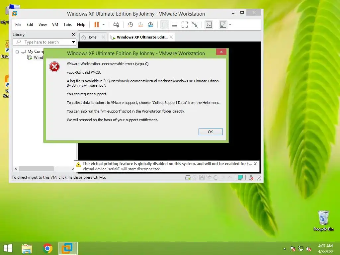Open the Windows Start button
Screen dimensions: 340x255
coord(8,248)
